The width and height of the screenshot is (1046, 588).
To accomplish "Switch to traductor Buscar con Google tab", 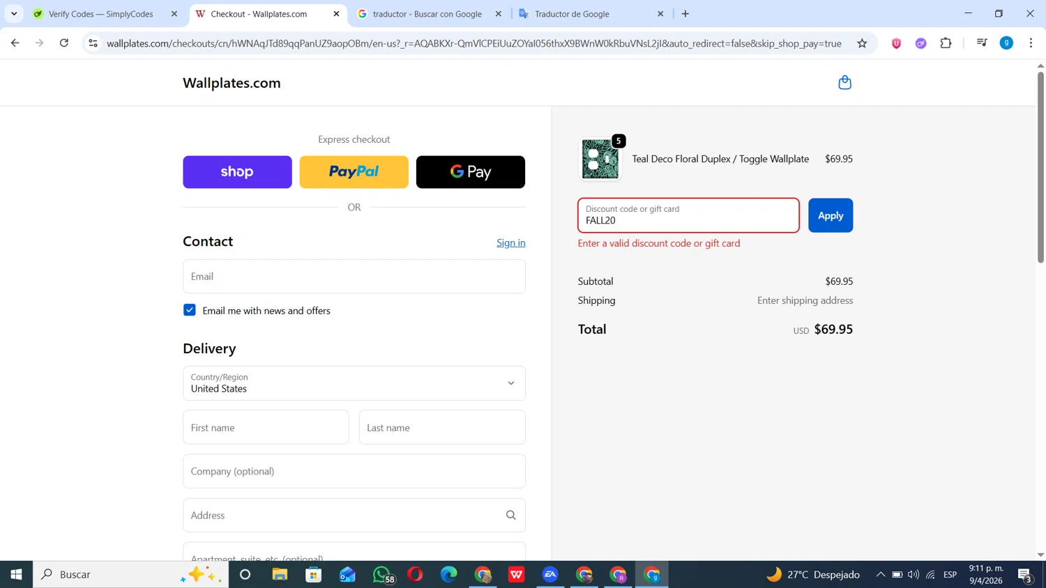I will coord(427,14).
